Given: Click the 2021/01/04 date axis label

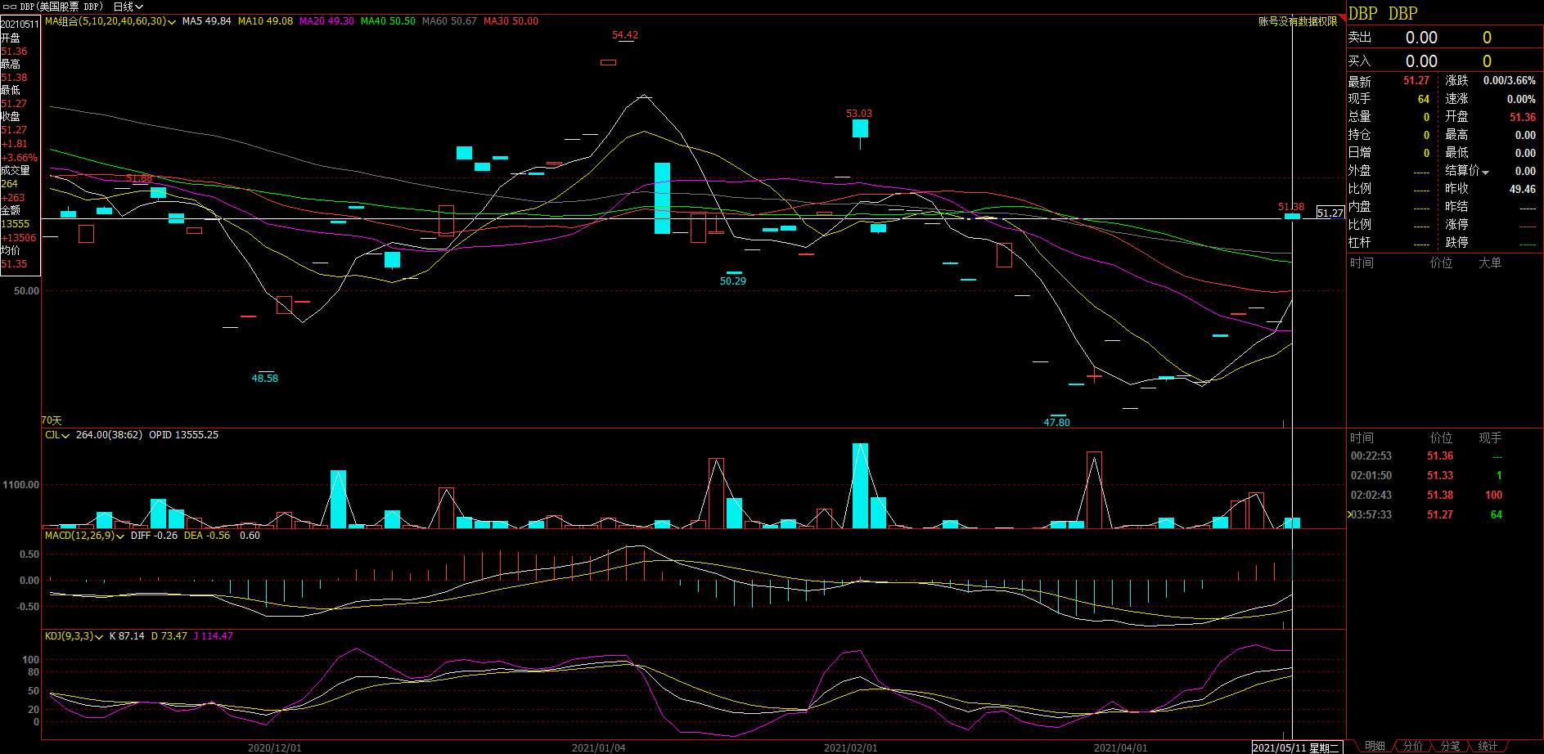Looking at the screenshot, I should (x=598, y=747).
